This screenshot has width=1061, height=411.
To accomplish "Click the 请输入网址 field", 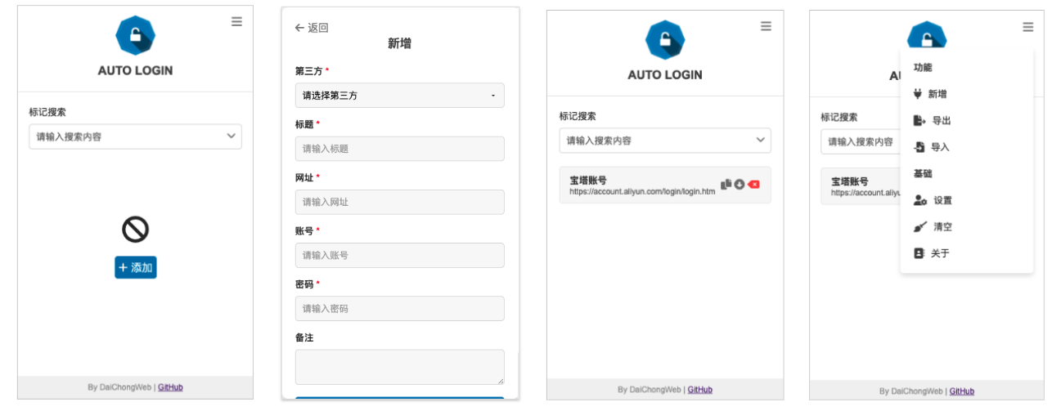I will click(399, 202).
